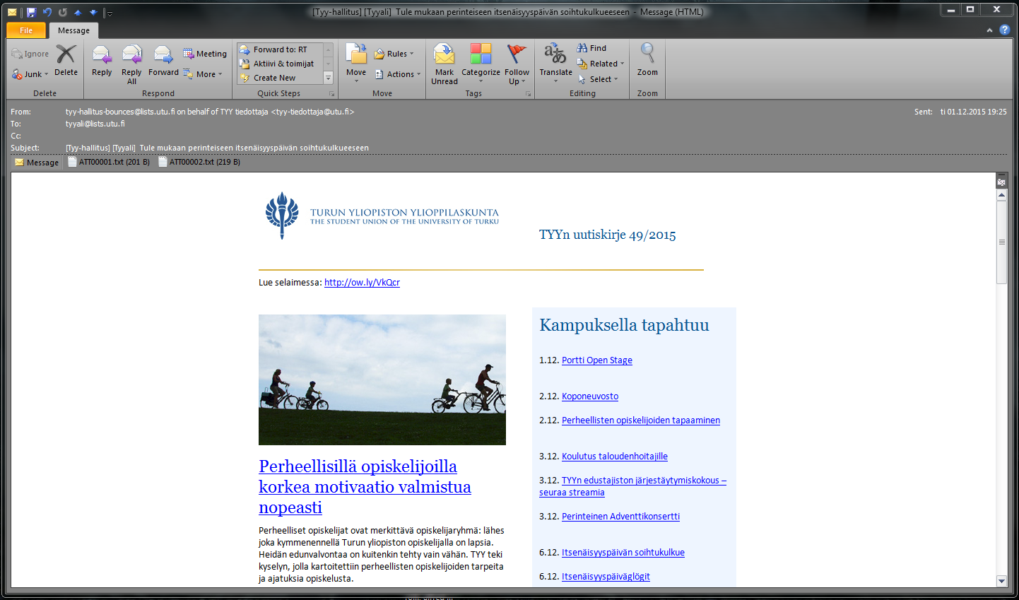The image size is (1019, 600).
Task: Open the Quick Steps dialog launcher
Action: [331, 93]
